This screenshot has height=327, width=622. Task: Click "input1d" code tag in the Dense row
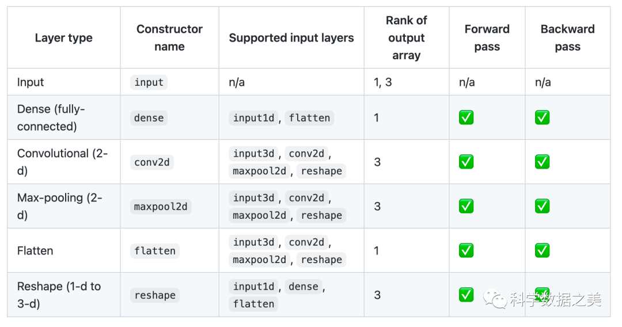(x=253, y=118)
